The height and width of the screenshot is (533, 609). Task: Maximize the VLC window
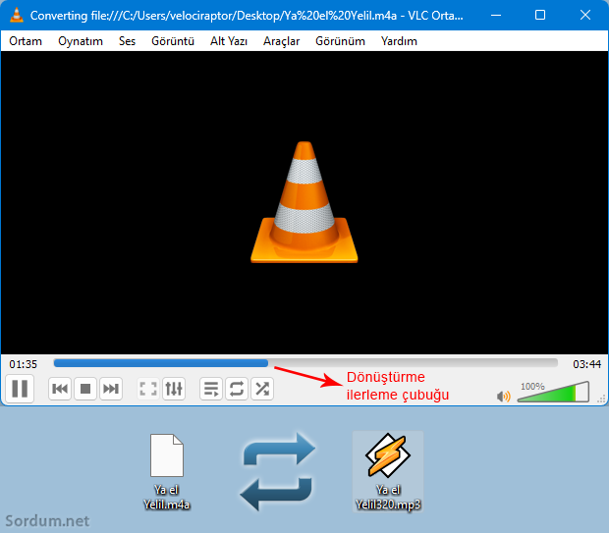[540, 15]
